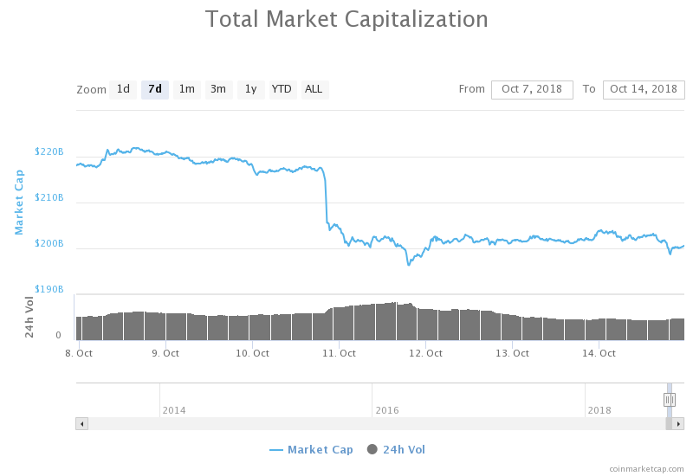
Task: Set zoom to 1m
Action: pyautogui.click(x=186, y=89)
